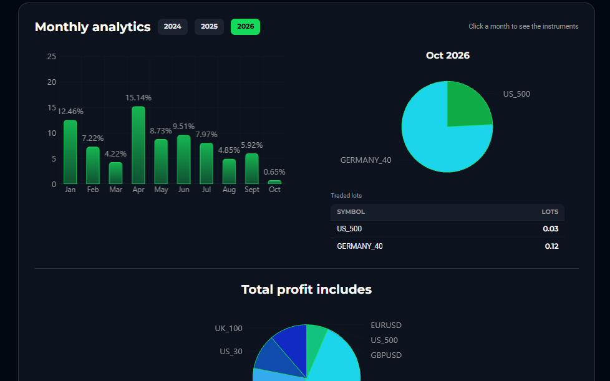Image resolution: width=610 pixels, height=381 pixels.
Task: Click the SYMBOL column header
Action: (351, 212)
